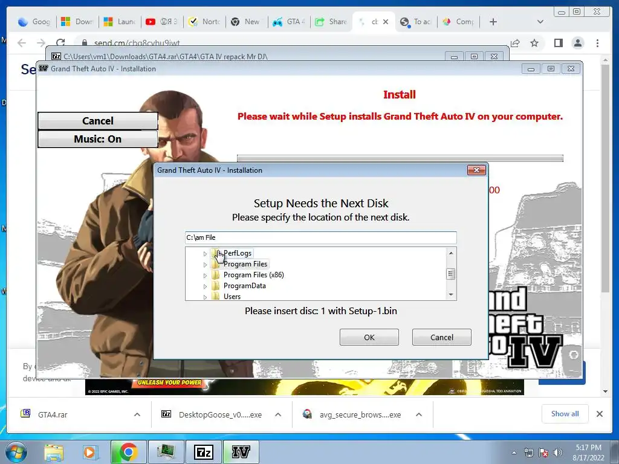This screenshot has width=619, height=464.
Task: Open the tab search dropdown chevron
Action: pyautogui.click(x=540, y=22)
